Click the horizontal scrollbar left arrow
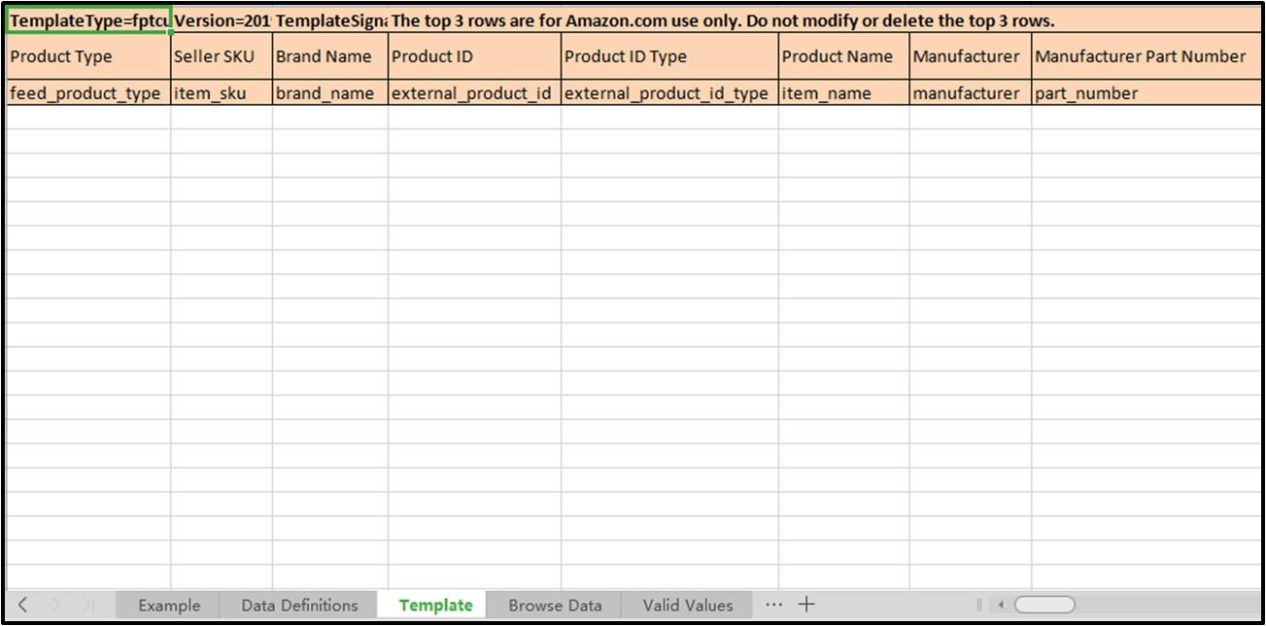 [1001, 605]
